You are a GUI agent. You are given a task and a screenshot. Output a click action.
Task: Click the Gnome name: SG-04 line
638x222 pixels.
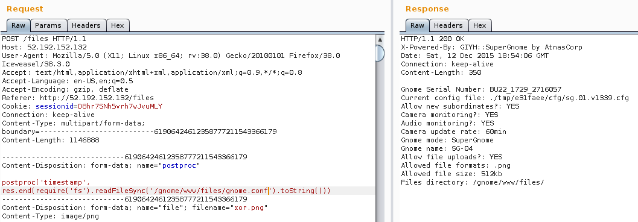436,148
